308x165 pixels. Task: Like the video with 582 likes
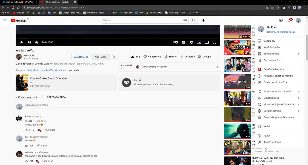pyautogui.click(x=136, y=57)
